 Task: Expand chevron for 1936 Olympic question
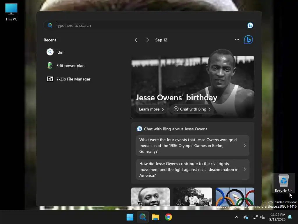pyautogui.click(x=245, y=145)
